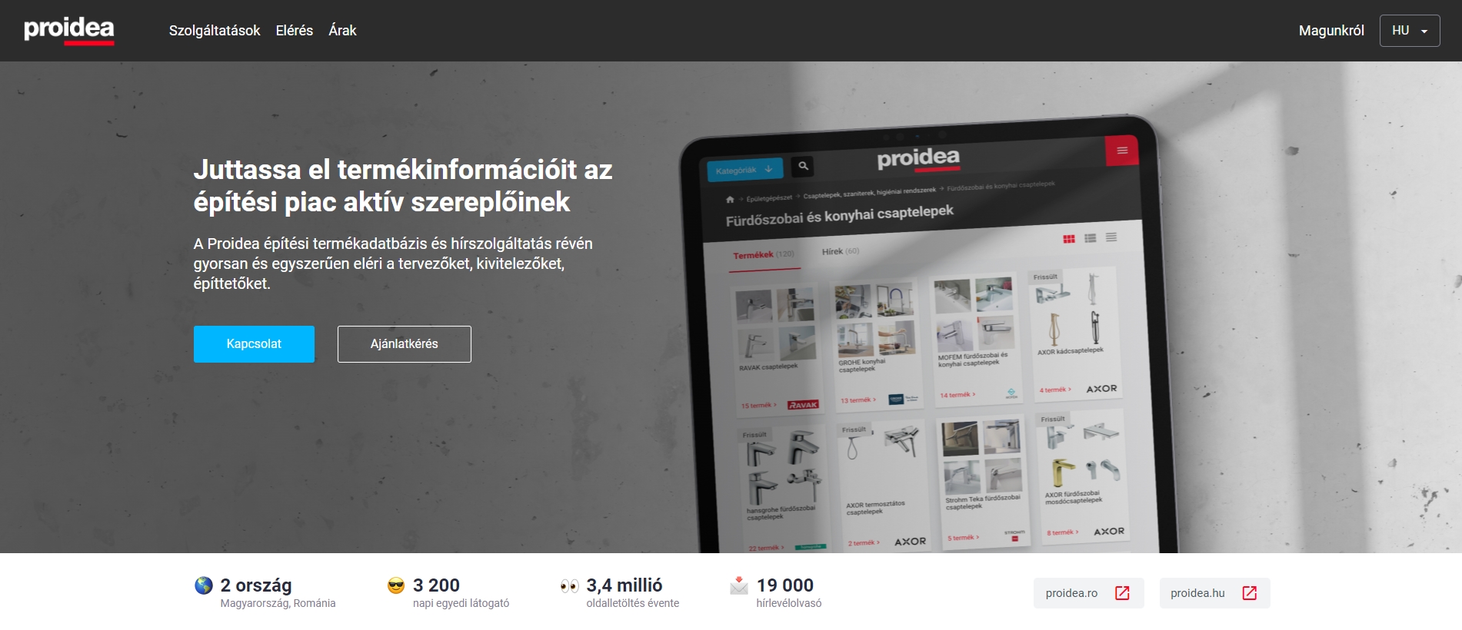Open the Magunkról link

[x=1331, y=31]
